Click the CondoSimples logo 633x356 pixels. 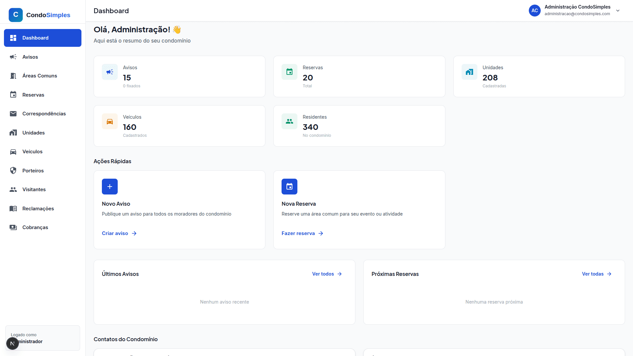[40, 15]
